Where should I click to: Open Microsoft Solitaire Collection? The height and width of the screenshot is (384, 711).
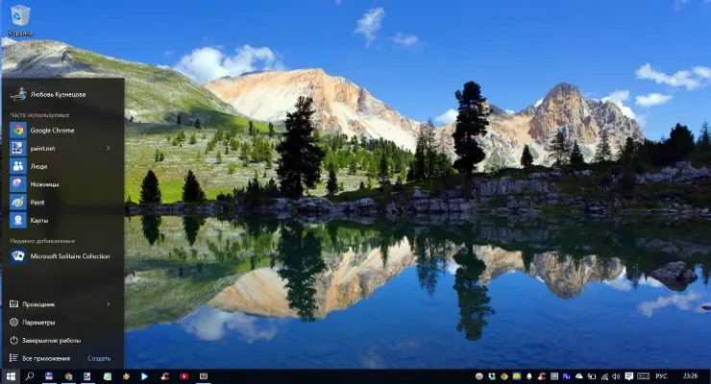coord(63,256)
